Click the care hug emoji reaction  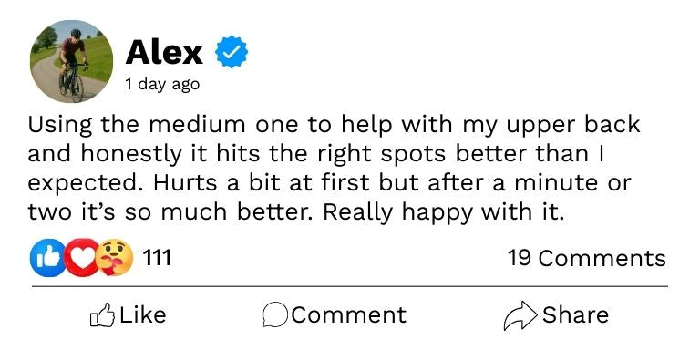pyautogui.click(x=115, y=258)
